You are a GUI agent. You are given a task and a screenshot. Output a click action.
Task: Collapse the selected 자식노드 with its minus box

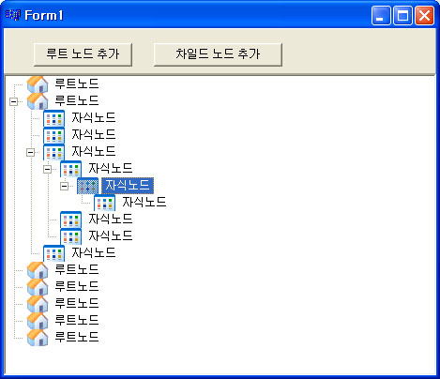(x=64, y=186)
